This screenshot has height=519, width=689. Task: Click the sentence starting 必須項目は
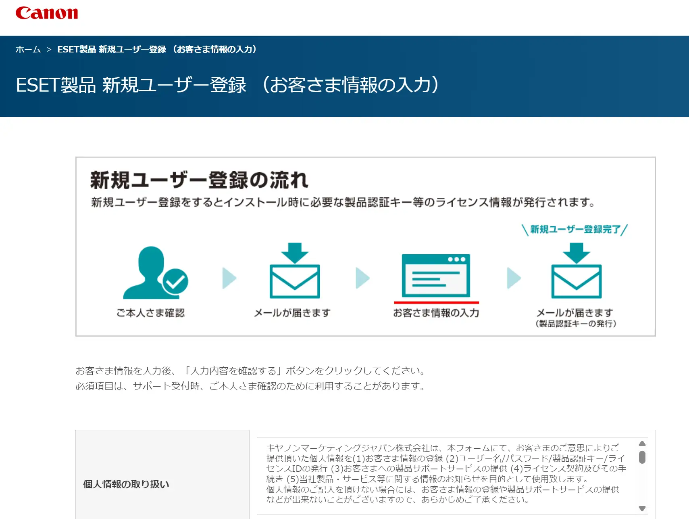pos(250,386)
